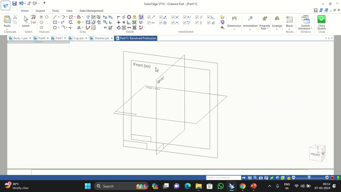Toggle IntelliSketch Midpoint checkbox
The image size is (341, 192).
tap(149, 23)
